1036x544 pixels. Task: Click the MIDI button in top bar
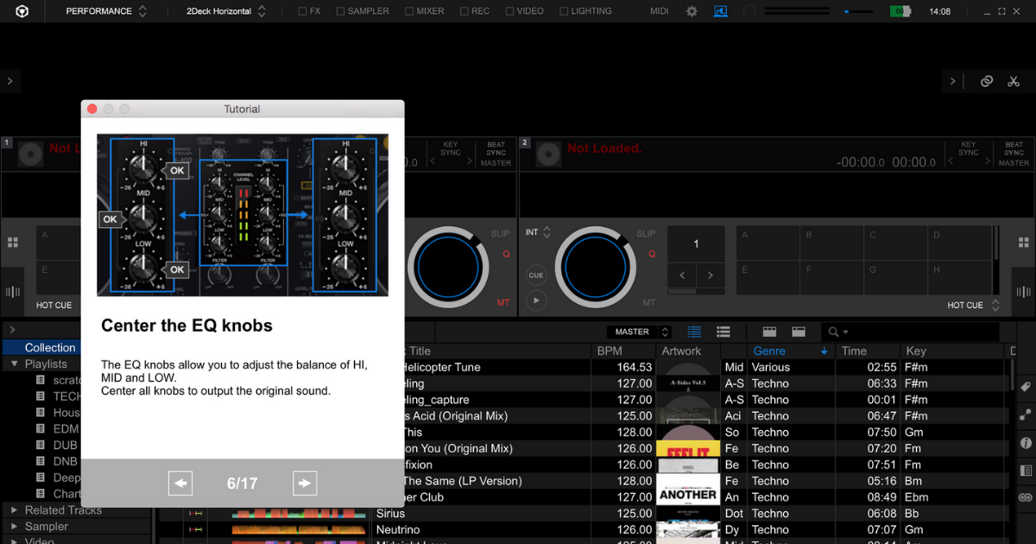[660, 11]
